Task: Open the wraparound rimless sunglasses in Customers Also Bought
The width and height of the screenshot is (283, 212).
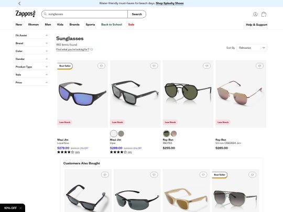Action: 137,191
